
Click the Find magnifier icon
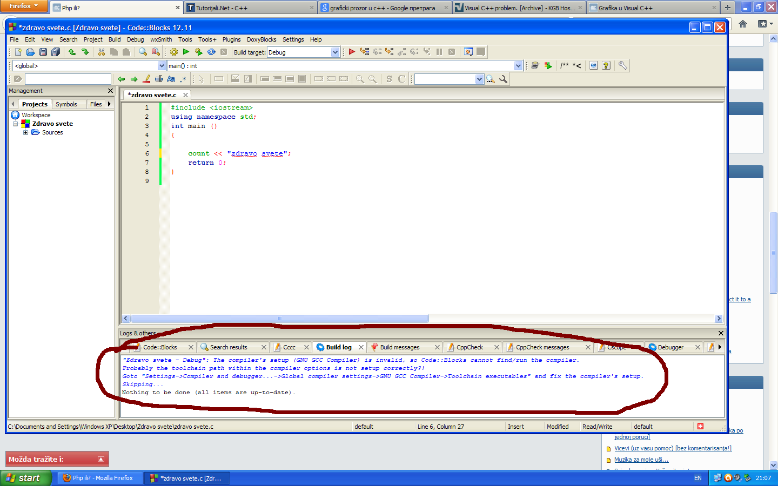pos(143,52)
